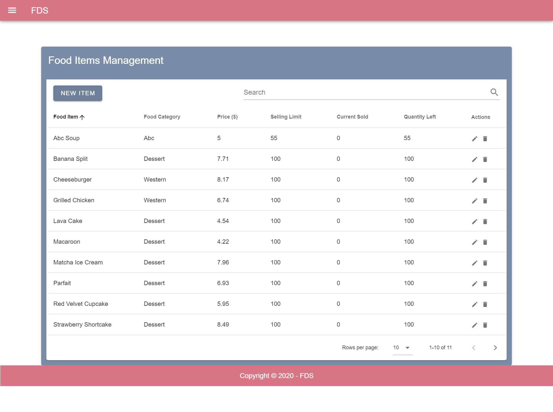The width and height of the screenshot is (553, 412).
Task: Edit the Lava Cake entry
Action: coord(475,222)
